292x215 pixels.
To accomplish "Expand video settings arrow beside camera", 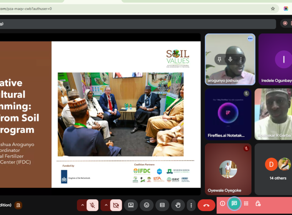I will [x=105, y=205].
